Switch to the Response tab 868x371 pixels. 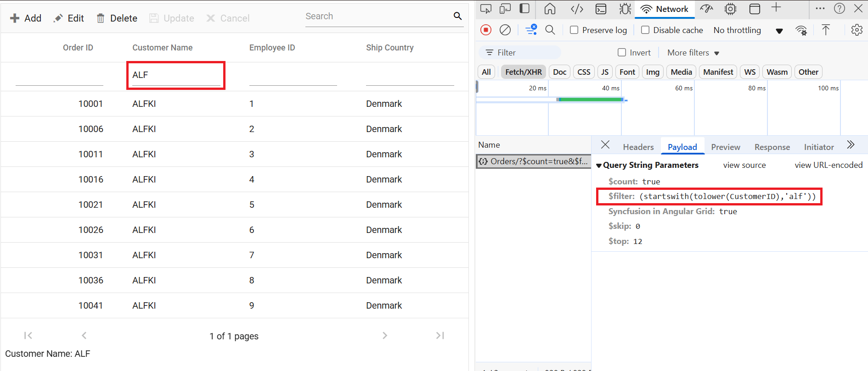click(772, 147)
